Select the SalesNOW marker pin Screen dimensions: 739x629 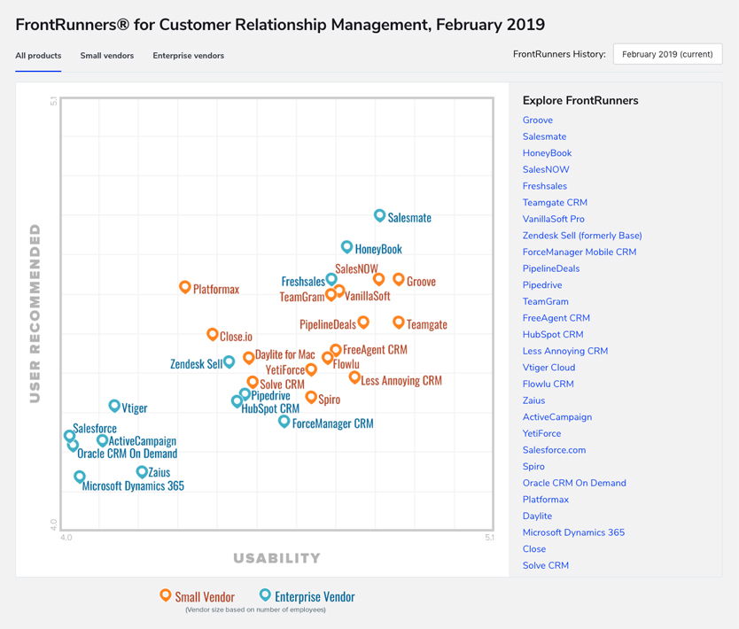379,279
